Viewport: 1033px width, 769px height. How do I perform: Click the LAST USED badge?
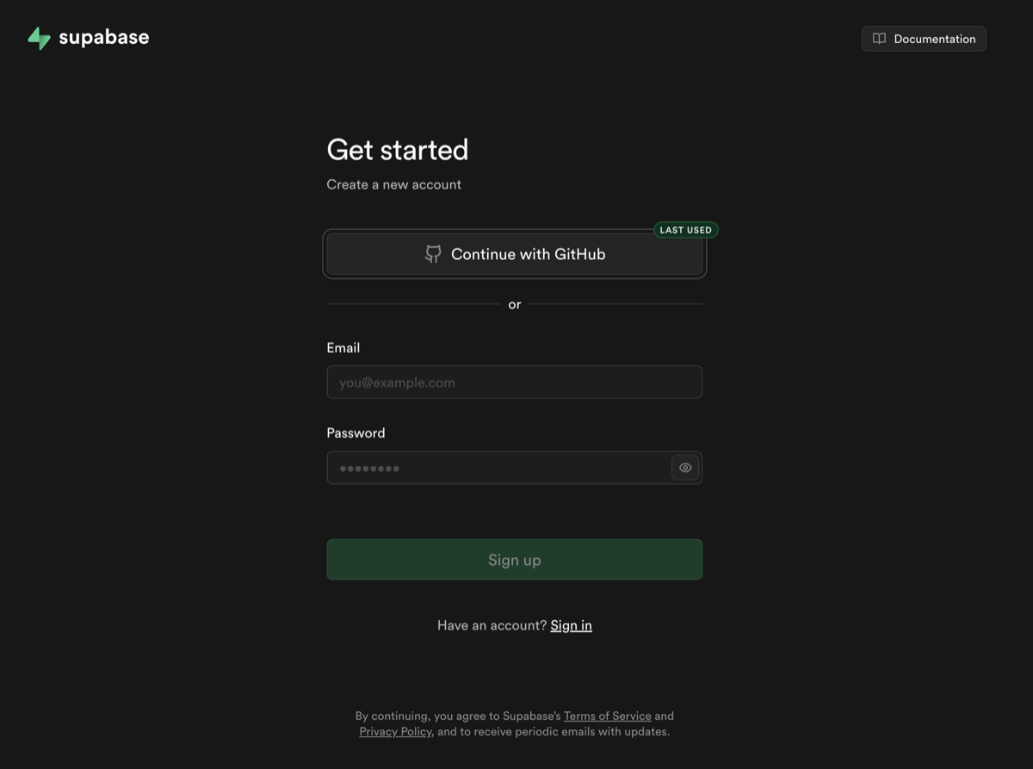pyautogui.click(x=685, y=230)
